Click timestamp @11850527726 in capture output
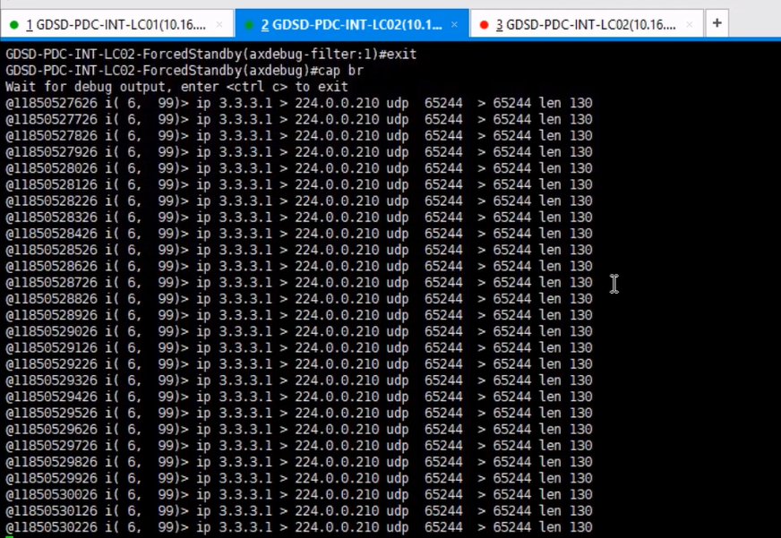This screenshot has width=781, height=538. coord(52,120)
